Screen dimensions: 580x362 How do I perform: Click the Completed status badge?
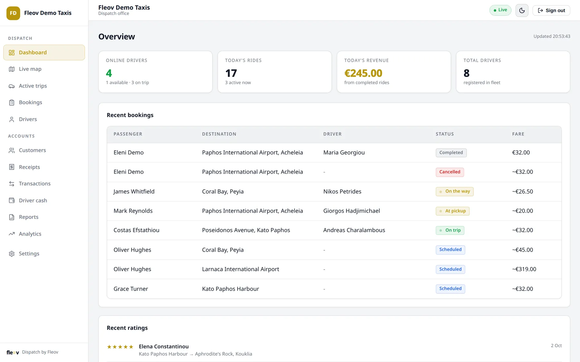point(451,153)
